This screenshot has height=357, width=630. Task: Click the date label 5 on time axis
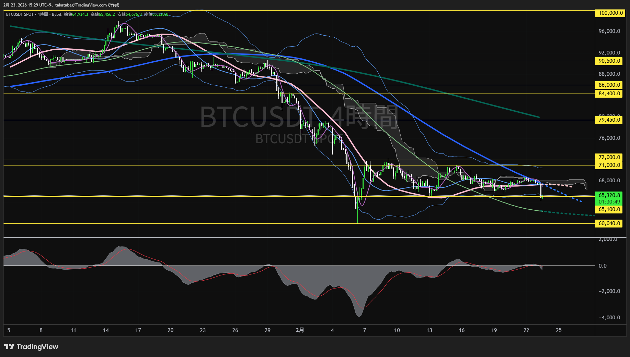click(9, 330)
